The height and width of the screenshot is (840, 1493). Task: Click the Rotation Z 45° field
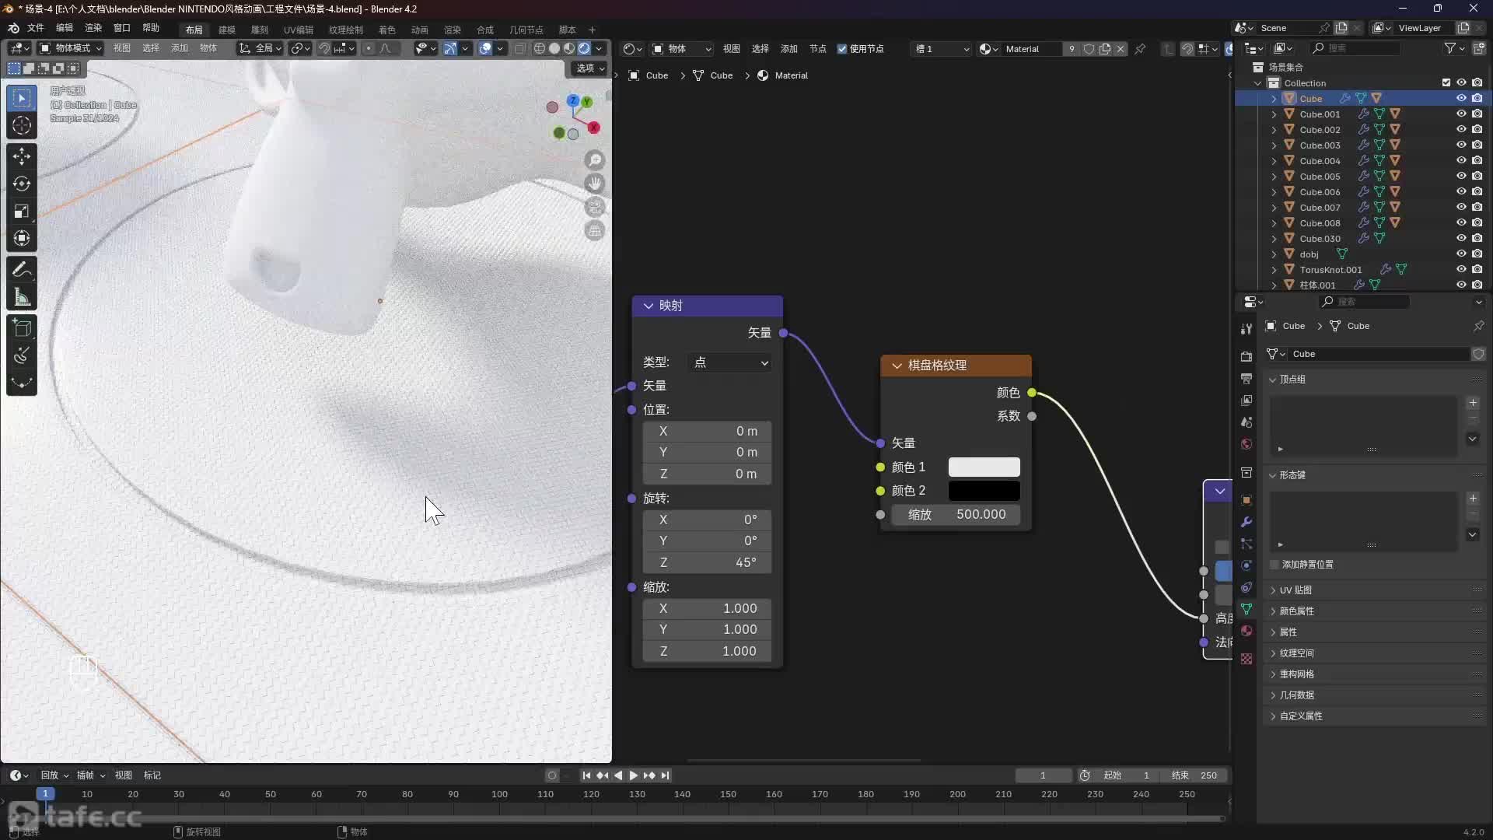pyautogui.click(x=707, y=562)
